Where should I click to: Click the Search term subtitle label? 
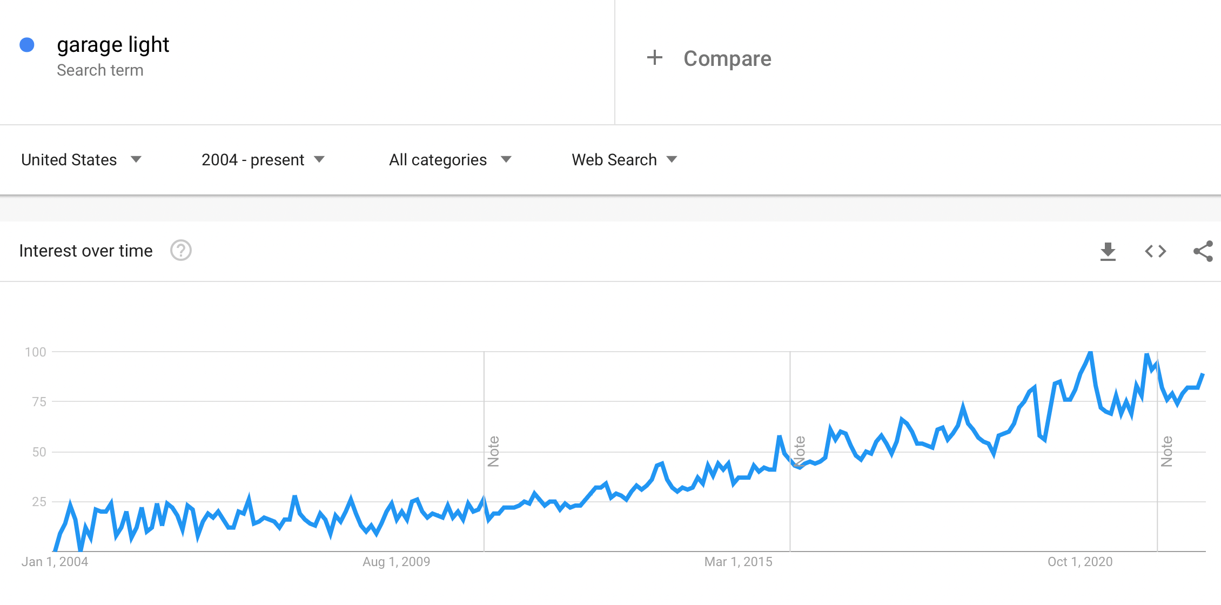coord(100,70)
